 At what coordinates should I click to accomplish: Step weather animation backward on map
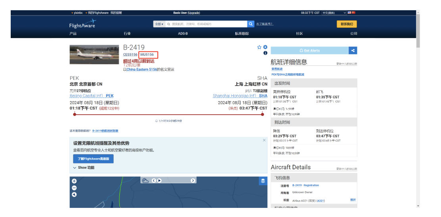coord(154,181)
